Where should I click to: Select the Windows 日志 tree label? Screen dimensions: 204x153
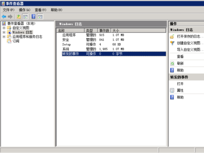(x=22, y=32)
